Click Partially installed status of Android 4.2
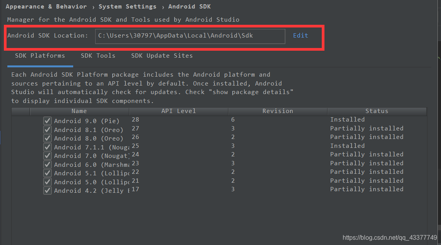 (367, 189)
